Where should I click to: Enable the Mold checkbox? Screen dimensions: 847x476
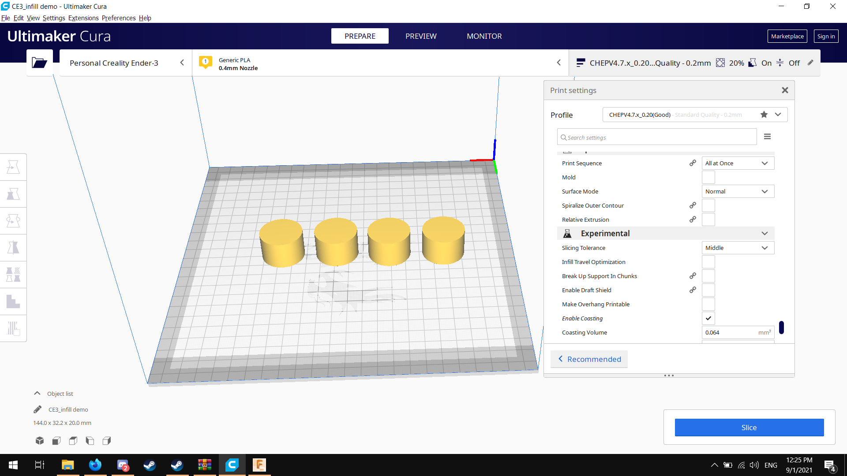coord(708,177)
